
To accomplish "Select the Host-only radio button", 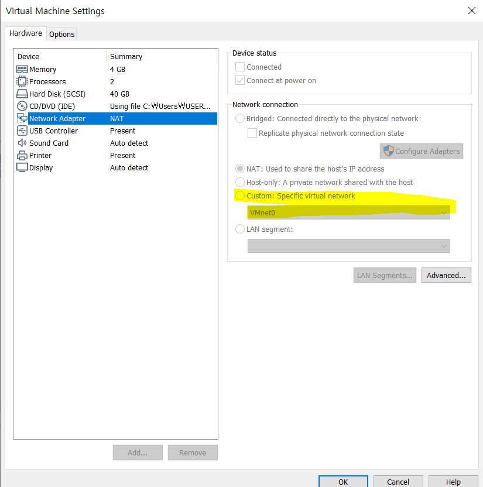I will [x=240, y=182].
